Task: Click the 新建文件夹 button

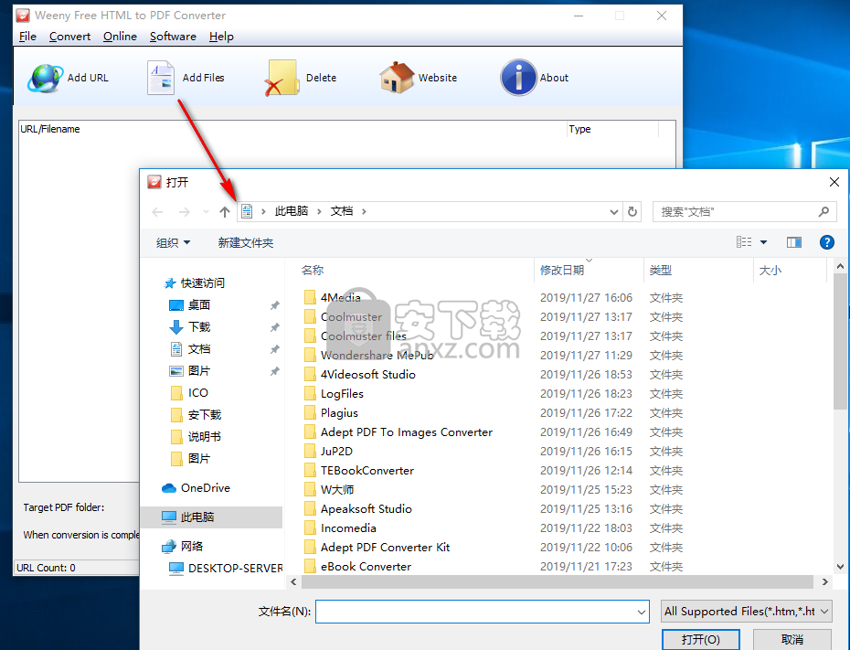Action: point(246,243)
